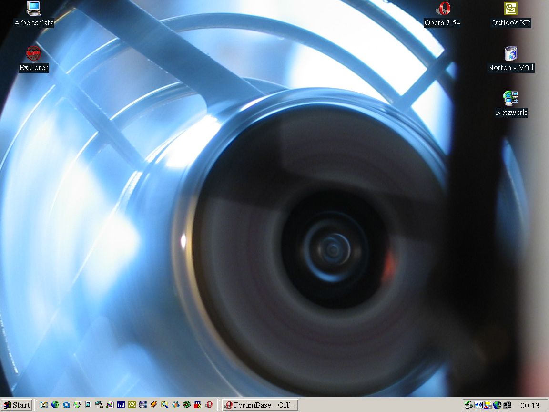Launch Outlook clock icon in quick launch
Viewport: 549px width, 412px height.
[x=132, y=405]
